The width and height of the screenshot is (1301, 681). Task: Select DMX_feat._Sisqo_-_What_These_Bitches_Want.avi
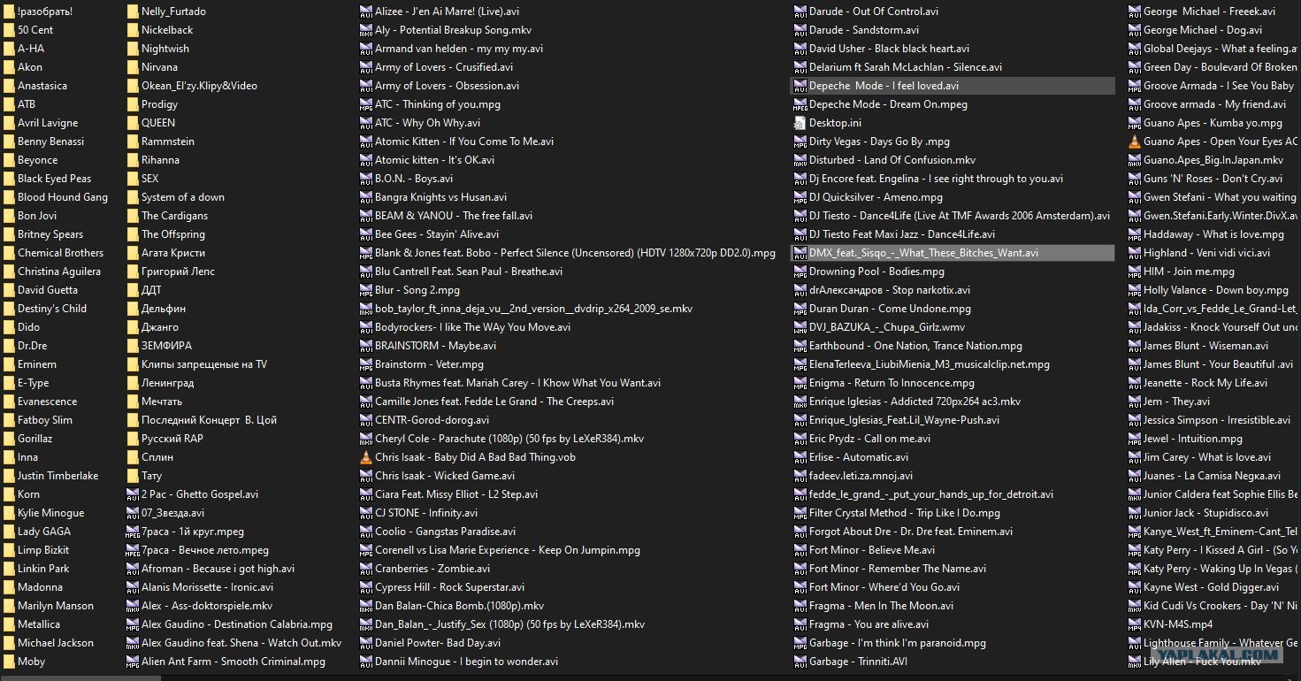[x=923, y=253]
